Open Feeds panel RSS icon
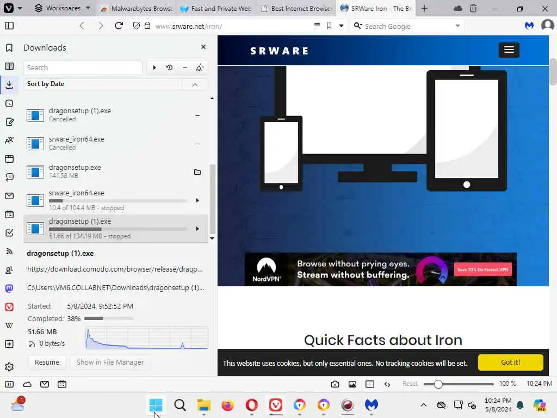557x418 pixels. click(x=10, y=251)
